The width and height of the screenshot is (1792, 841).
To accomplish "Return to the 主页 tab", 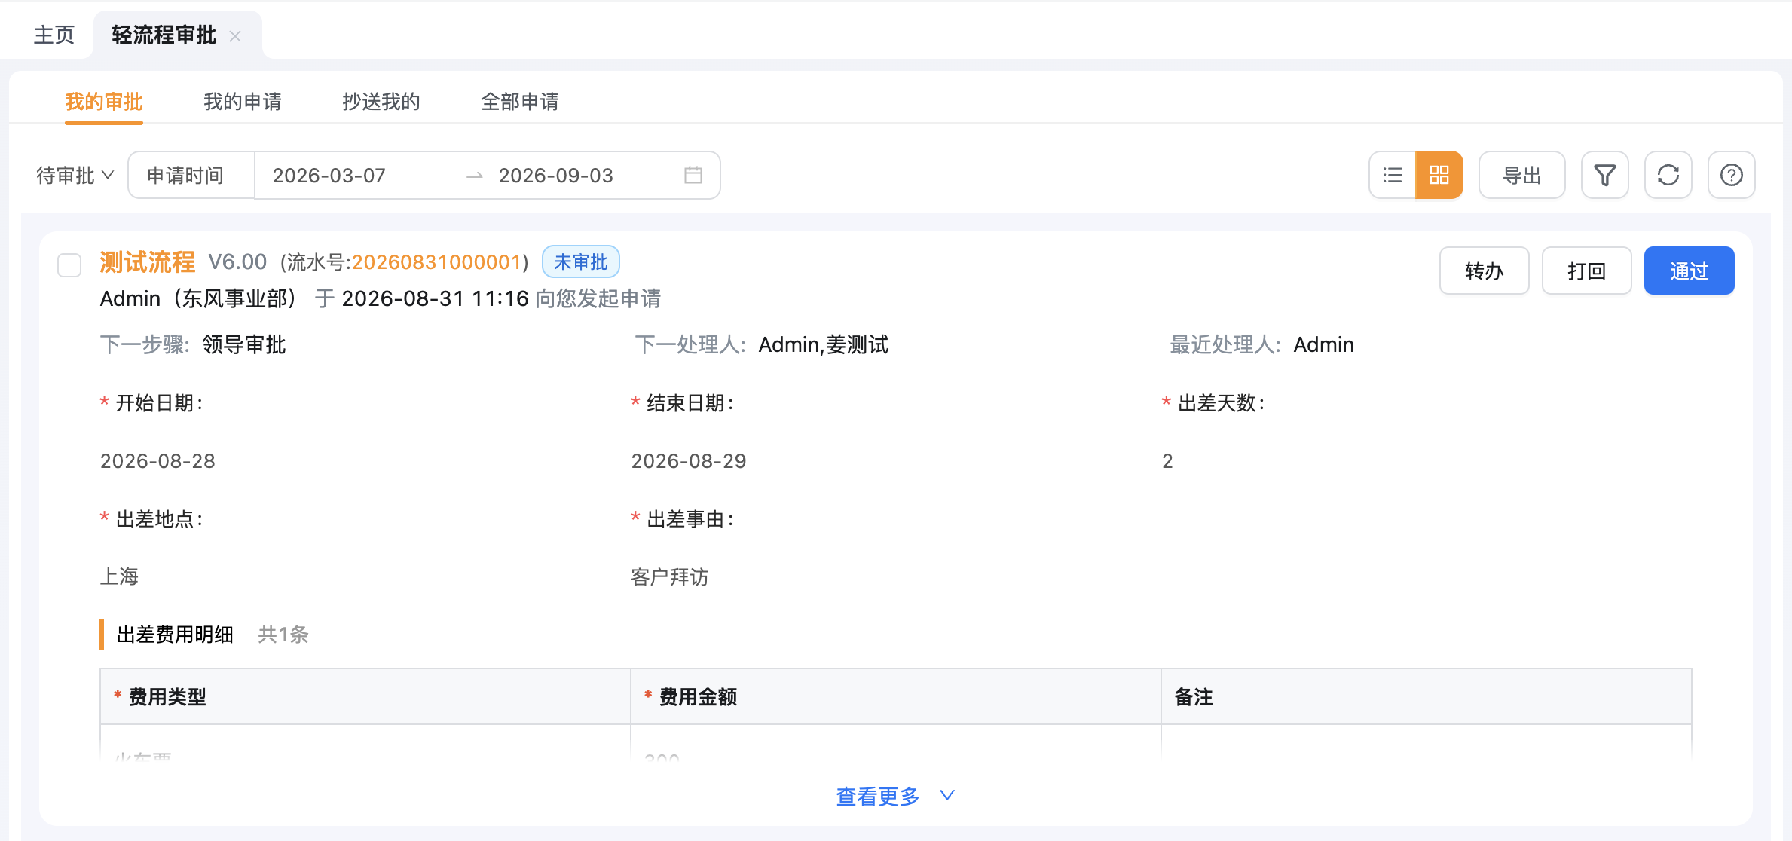I will tap(54, 35).
